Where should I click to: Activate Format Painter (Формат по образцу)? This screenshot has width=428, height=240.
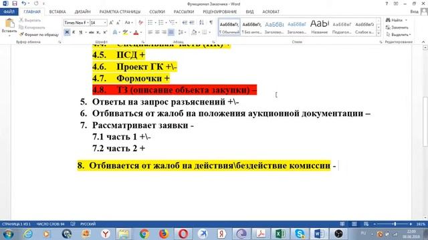pyautogui.click(x=39, y=35)
